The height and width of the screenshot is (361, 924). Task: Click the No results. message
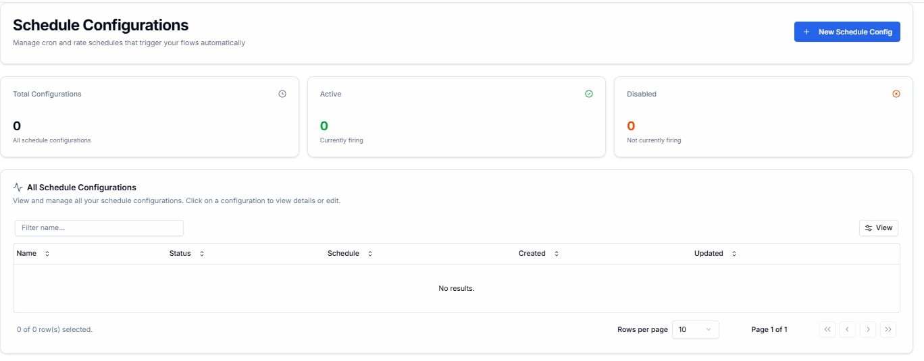pyautogui.click(x=457, y=288)
